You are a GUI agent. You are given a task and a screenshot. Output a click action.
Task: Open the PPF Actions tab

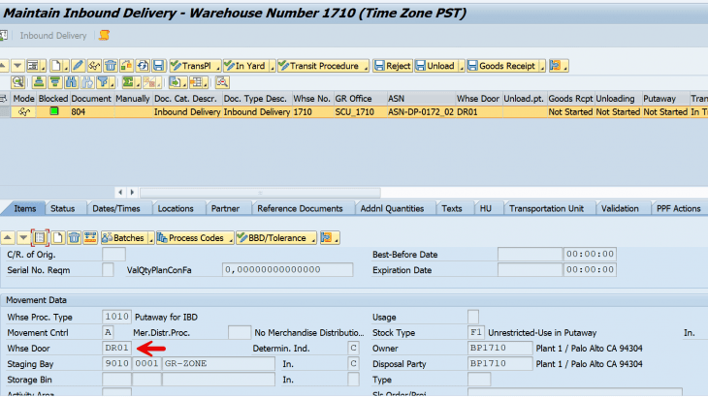[x=678, y=208]
